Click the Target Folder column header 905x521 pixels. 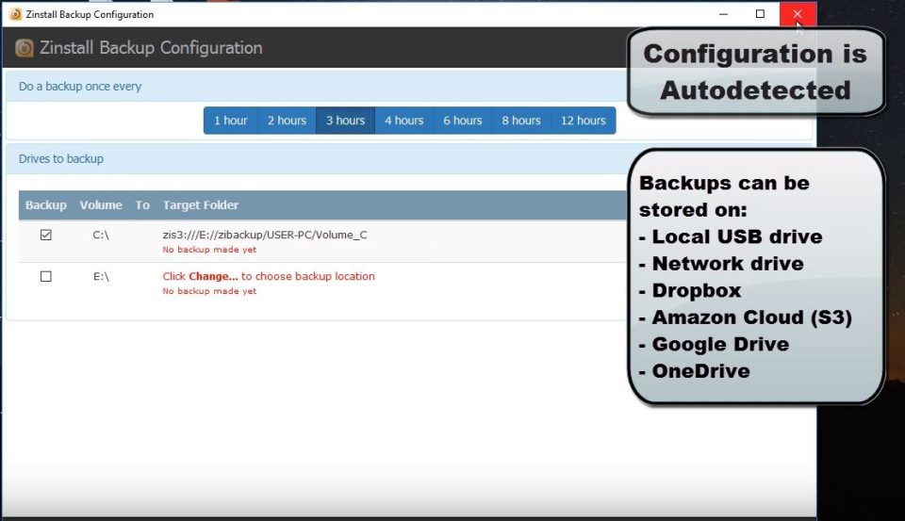point(201,204)
